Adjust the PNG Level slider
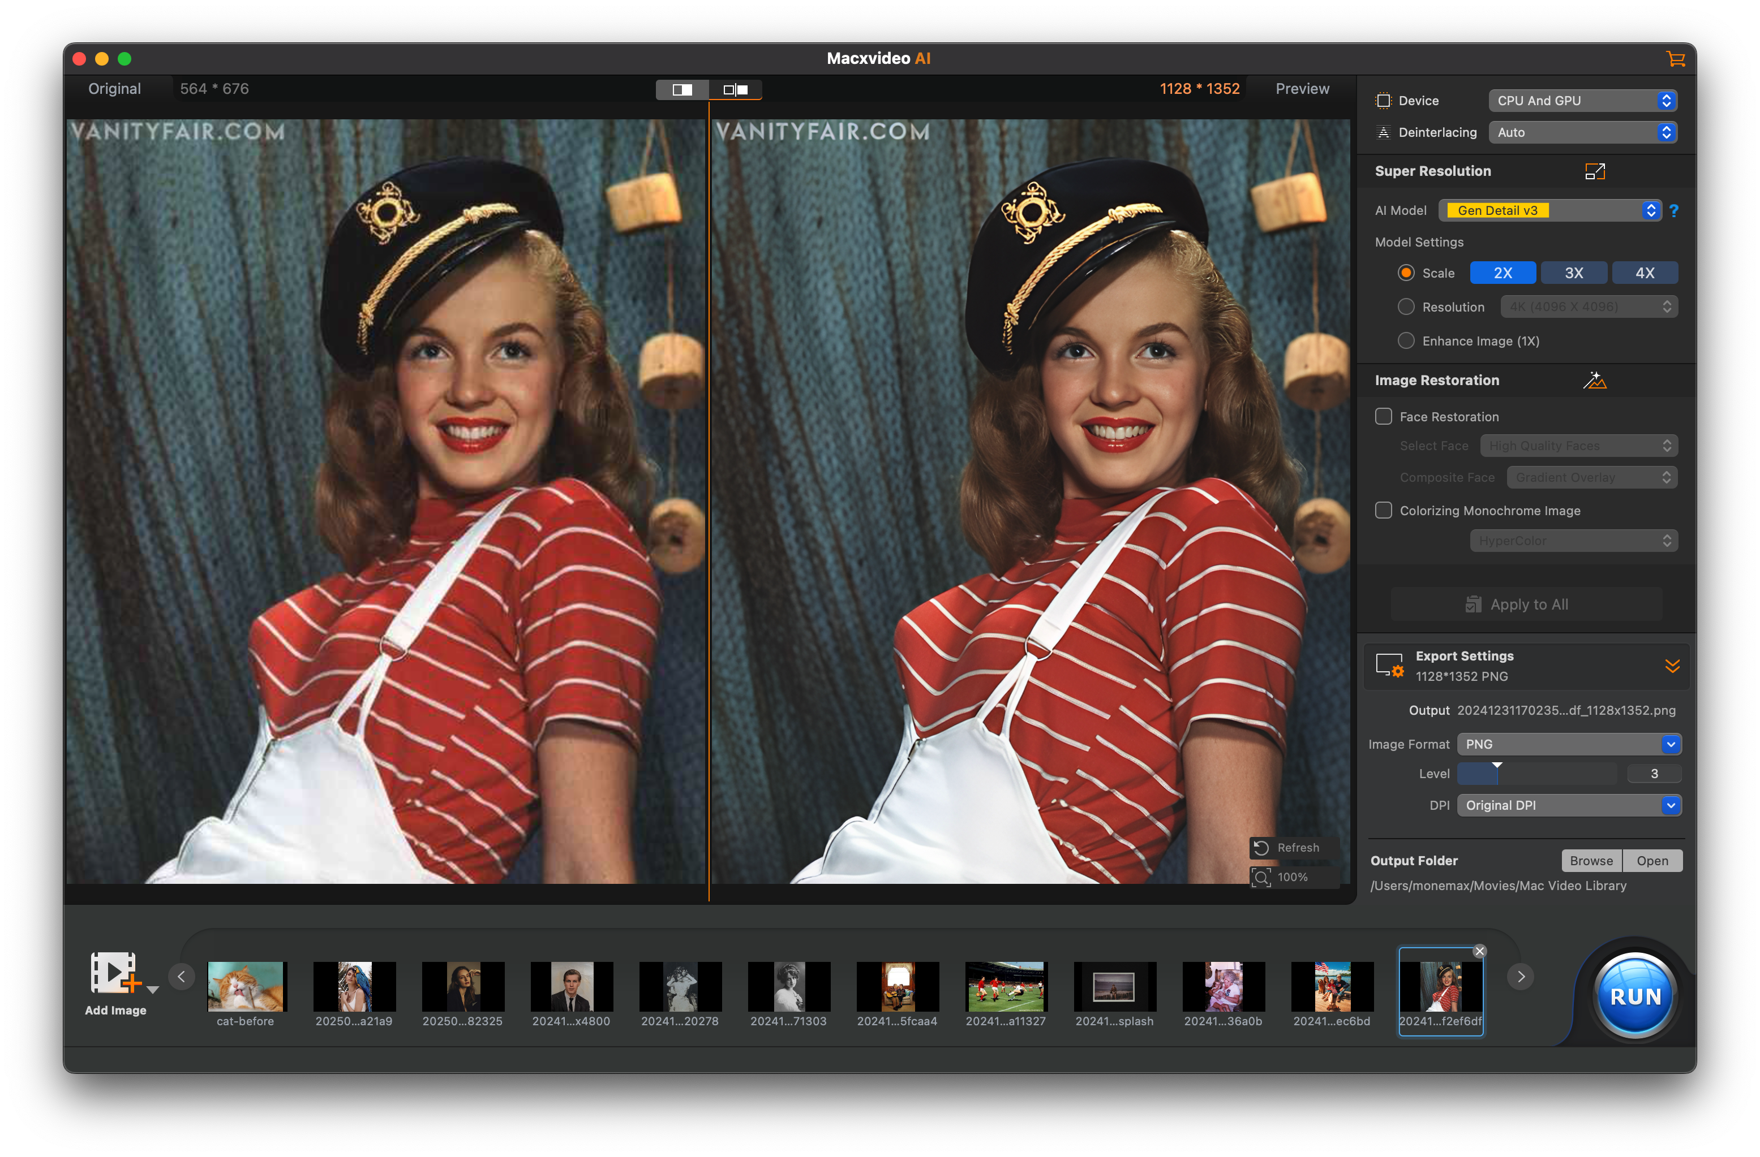 click(x=1496, y=773)
